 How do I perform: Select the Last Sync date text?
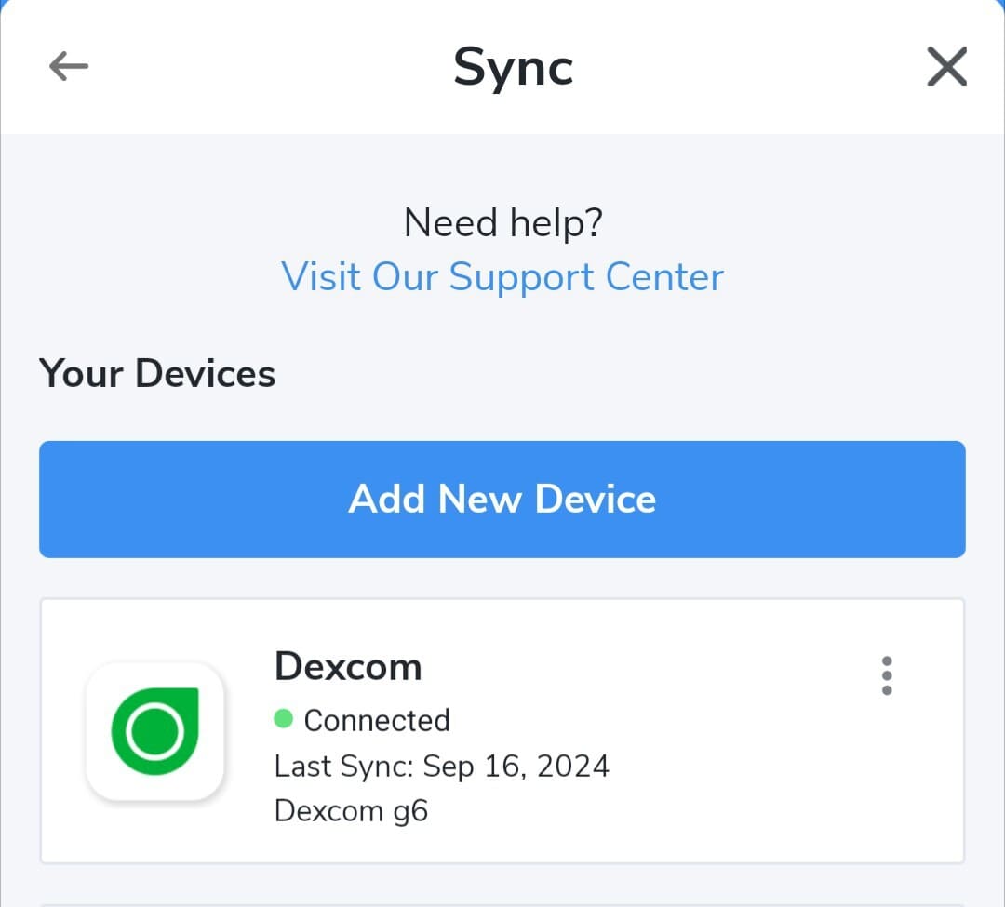tap(441, 766)
